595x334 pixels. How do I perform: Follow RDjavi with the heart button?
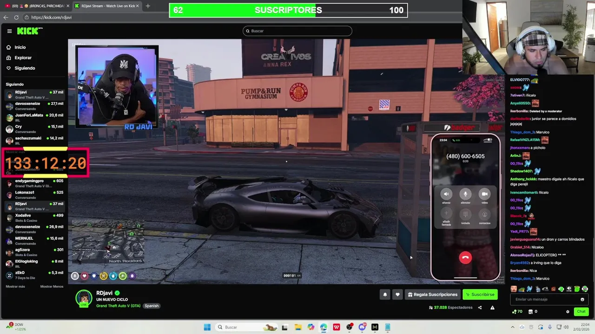coord(397,295)
